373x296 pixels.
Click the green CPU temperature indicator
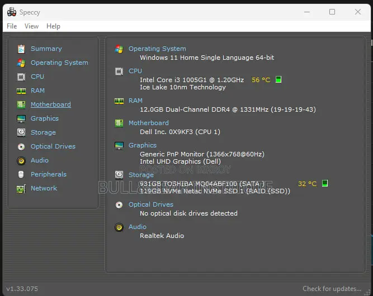278,79
